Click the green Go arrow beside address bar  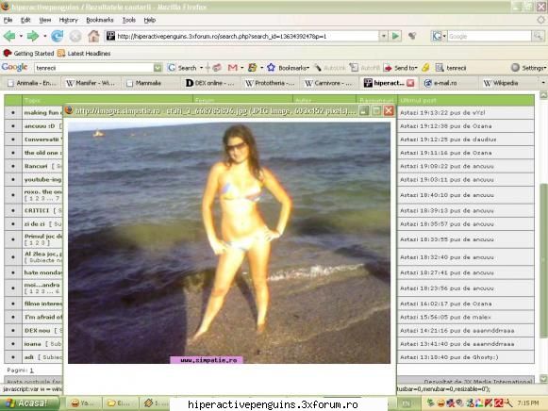tap(395, 36)
